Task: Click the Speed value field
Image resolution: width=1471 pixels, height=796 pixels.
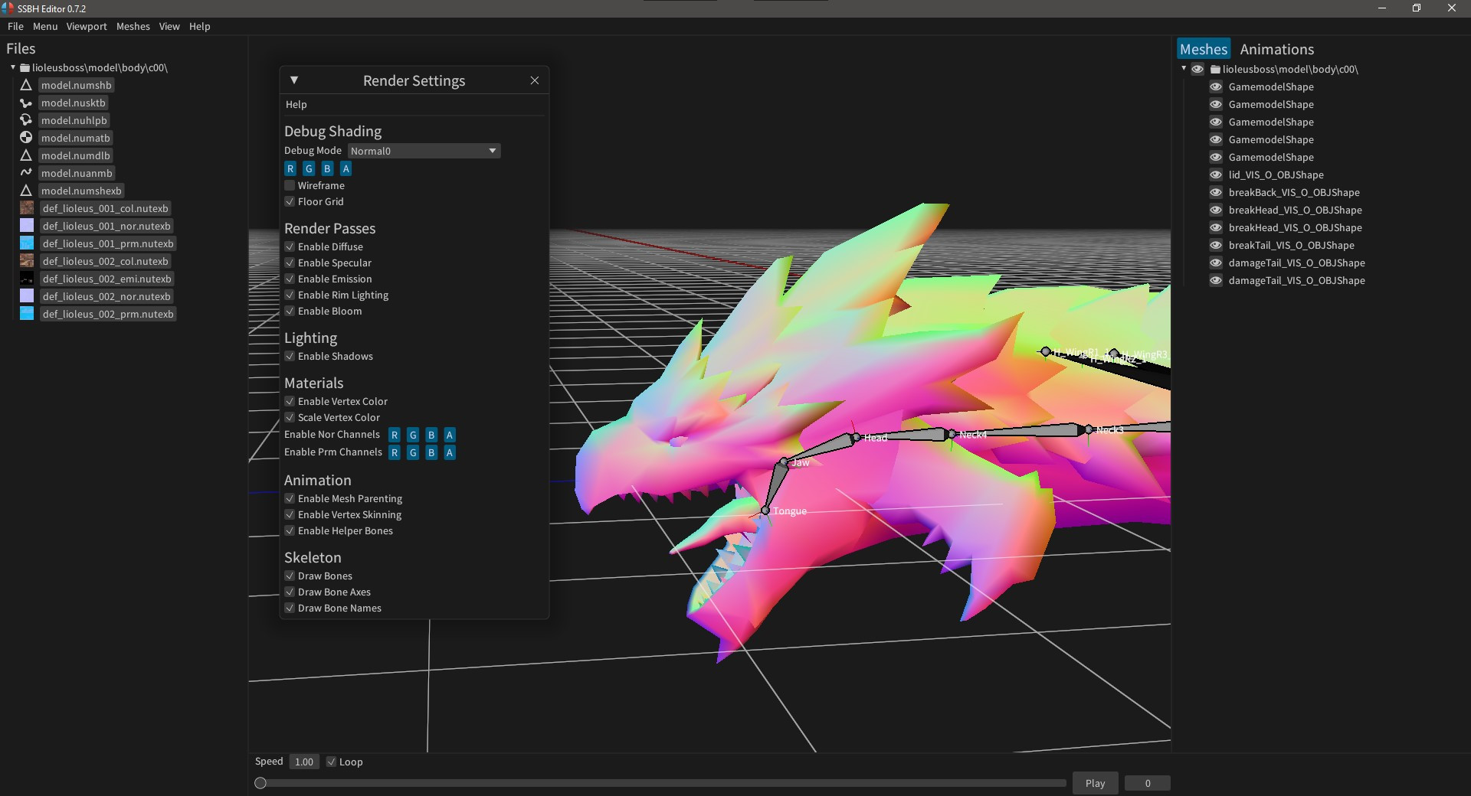Action: click(x=303, y=762)
